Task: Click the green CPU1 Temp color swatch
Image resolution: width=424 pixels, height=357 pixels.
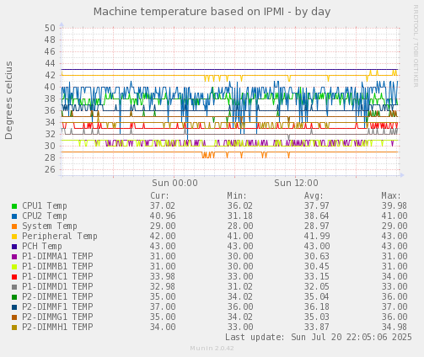Action: [14, 206]
